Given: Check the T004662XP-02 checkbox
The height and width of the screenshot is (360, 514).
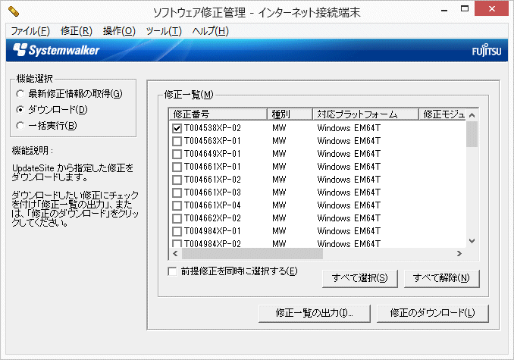Looking at the screenshot, I should 177,218.
